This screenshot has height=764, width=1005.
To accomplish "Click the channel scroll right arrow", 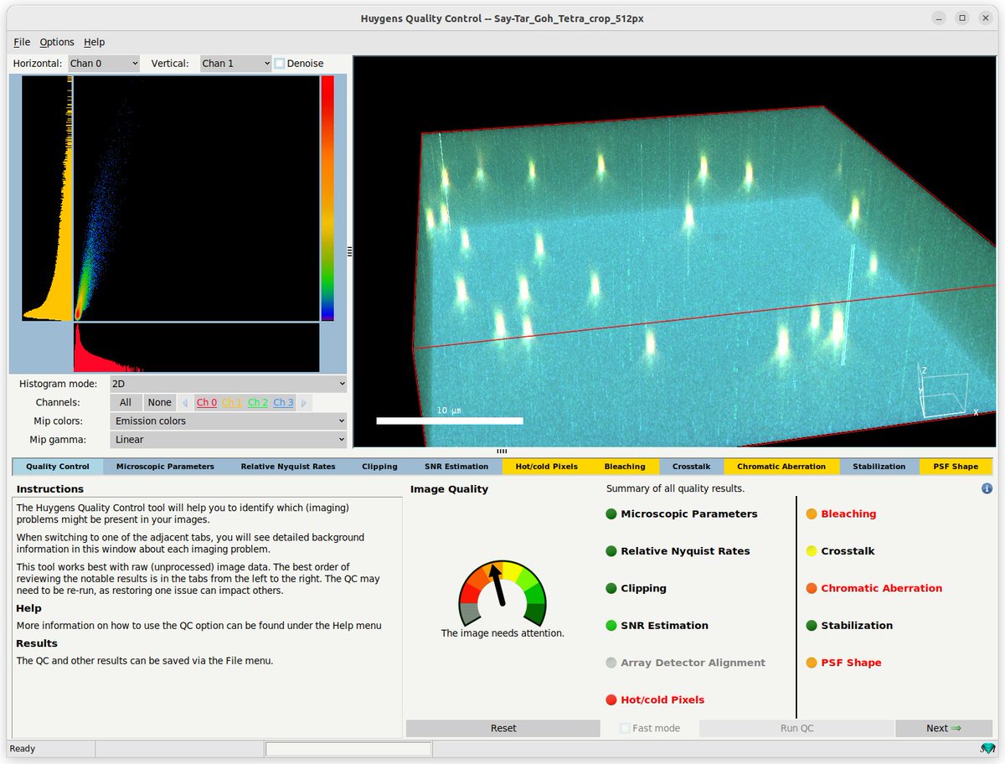I will pyautogui.click(x=304, y=403).
